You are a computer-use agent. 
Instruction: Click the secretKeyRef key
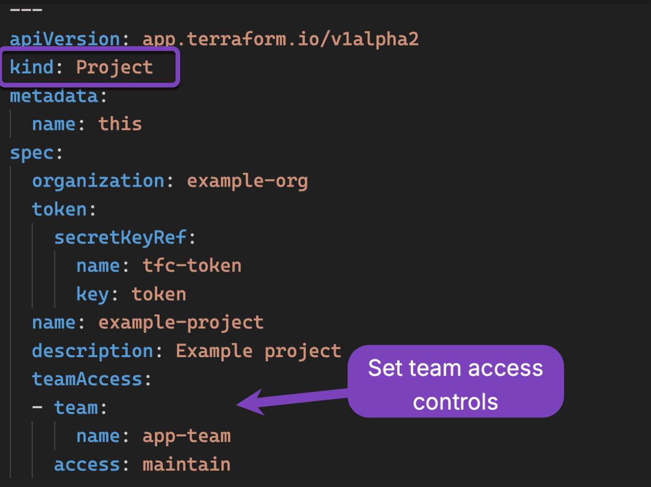tap(120, 237)
